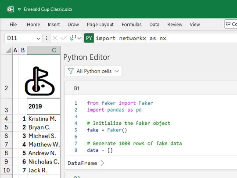Select the cell Kristina M.
This screenshot has width=237, height=178.
[44, 119]
